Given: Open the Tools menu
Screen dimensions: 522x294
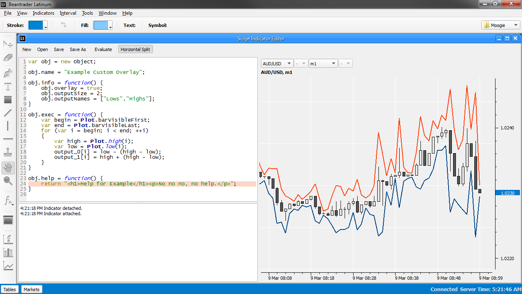Looking at the screenshot, I should pos(87,13).
